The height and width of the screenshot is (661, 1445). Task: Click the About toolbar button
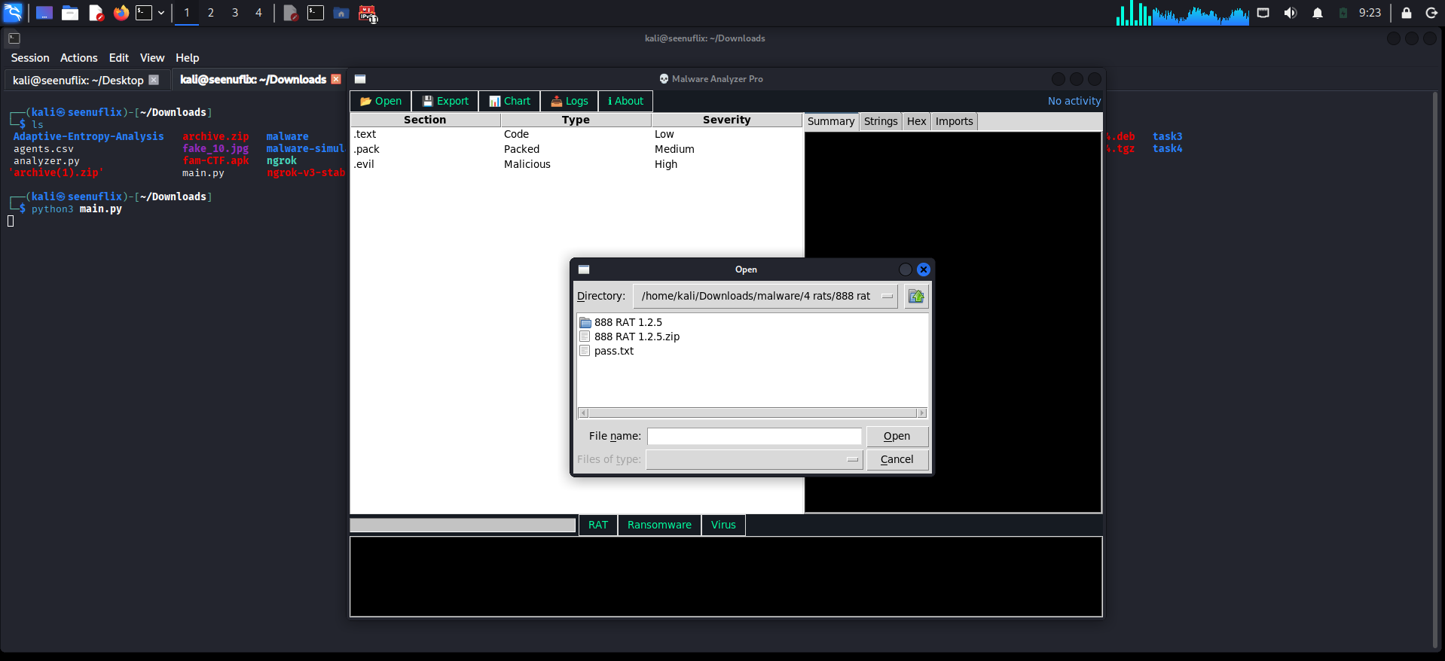point(625,101)
